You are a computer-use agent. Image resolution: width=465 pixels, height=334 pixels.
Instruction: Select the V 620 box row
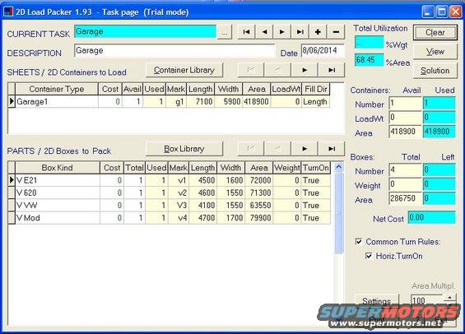tap(170, 193)
